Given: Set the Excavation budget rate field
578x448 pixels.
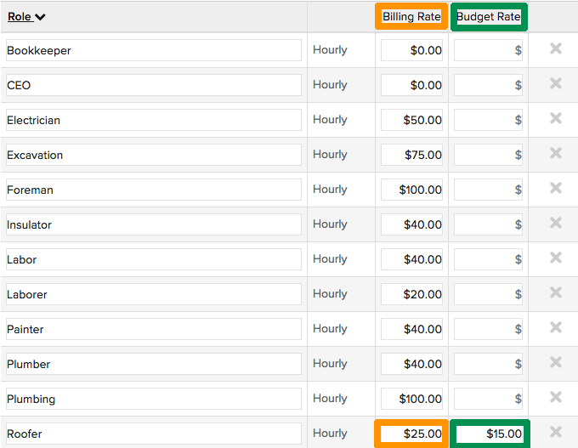Looking at the screenshot, I should (488, 155).
